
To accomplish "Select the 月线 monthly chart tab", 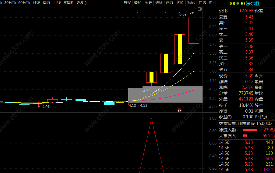I will (x=57, y=3).
